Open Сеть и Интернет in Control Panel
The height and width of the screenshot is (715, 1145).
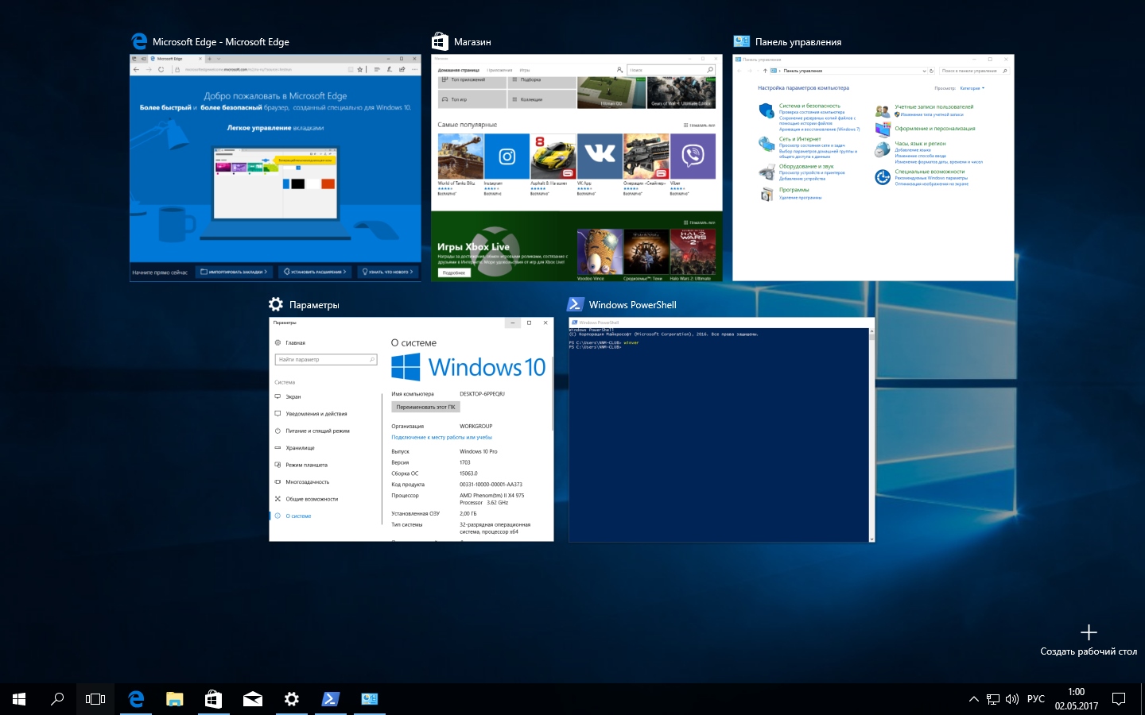[x=800, y=139]
